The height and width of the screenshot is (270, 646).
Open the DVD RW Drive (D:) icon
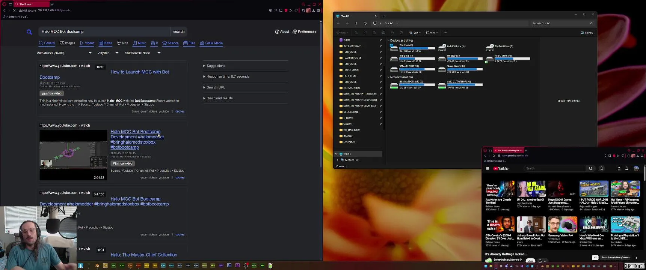(x=442, y=48)
